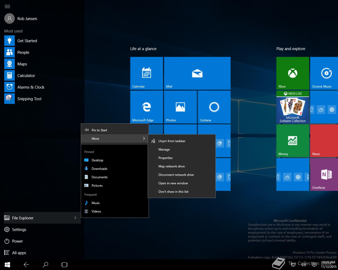Select Pin to Start
This screenshot has height=270, width=338.
pyautogui.click(x=115, y=130)
